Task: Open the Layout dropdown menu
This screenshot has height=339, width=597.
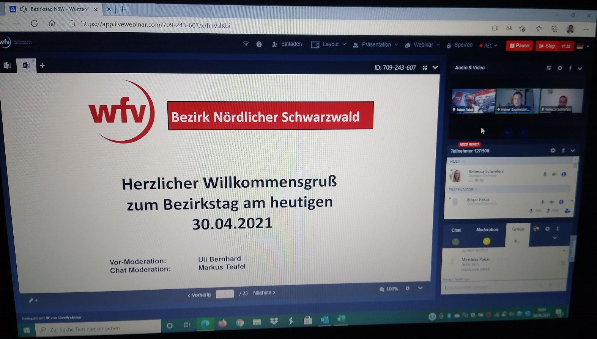Action: (x=328, y=44)
